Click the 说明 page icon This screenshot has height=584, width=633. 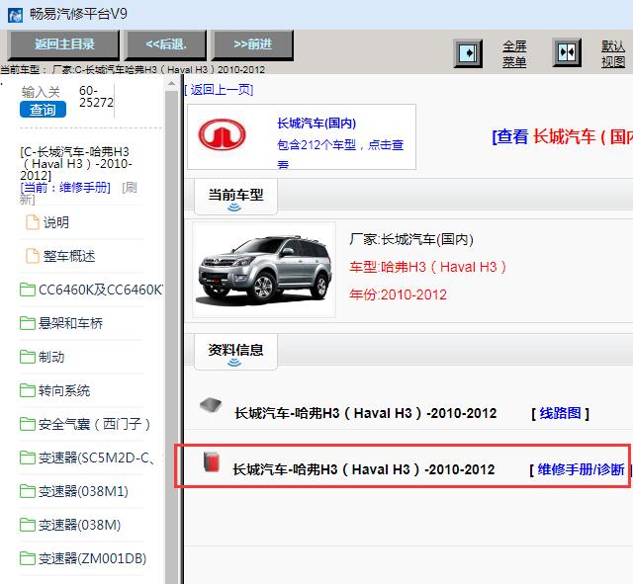pos(33,222)
